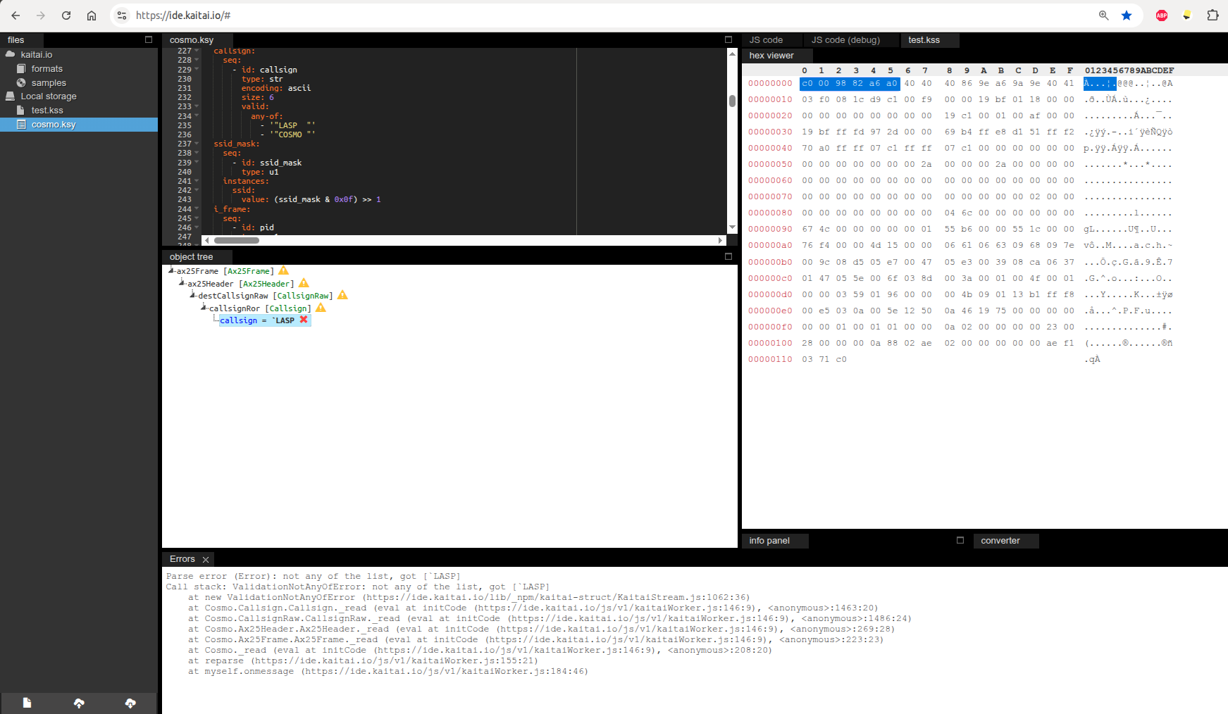Viewport: 1228px width, 714px height.
Task: Click the cloud download icon
Action: pyautogui.click(x=130, y=703)
